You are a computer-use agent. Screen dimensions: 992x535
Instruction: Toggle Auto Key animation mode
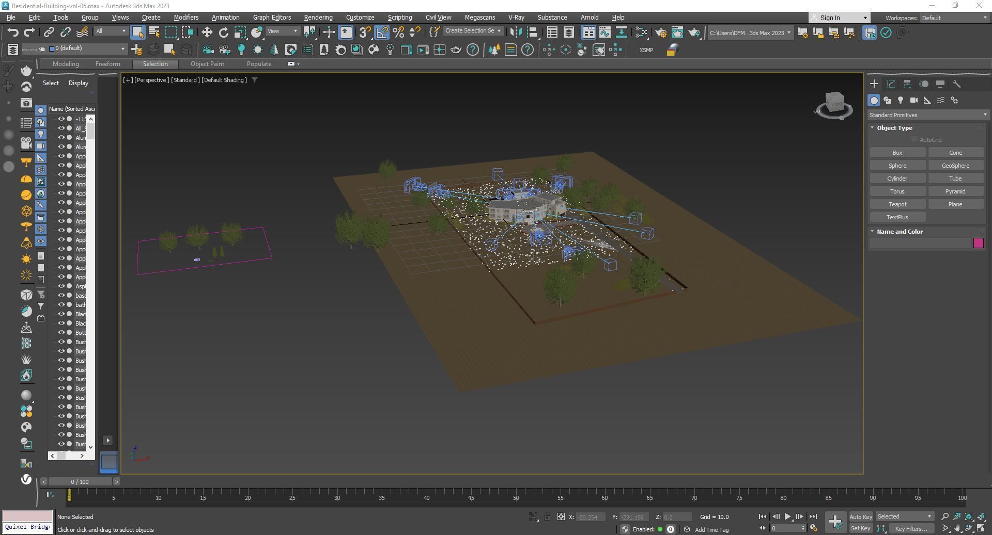[x=860, y=516]
